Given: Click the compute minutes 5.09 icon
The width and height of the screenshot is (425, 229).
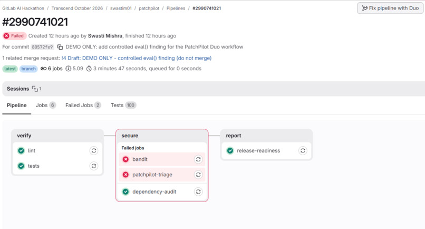Looking at the screenshot, I should click(x=69, y=69).
